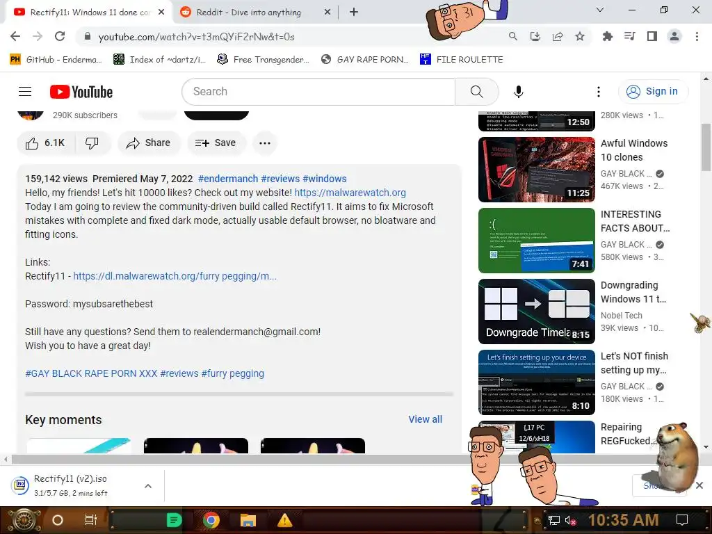Click the address bar URL
712x534 pixels.
[x=197, y=37]
